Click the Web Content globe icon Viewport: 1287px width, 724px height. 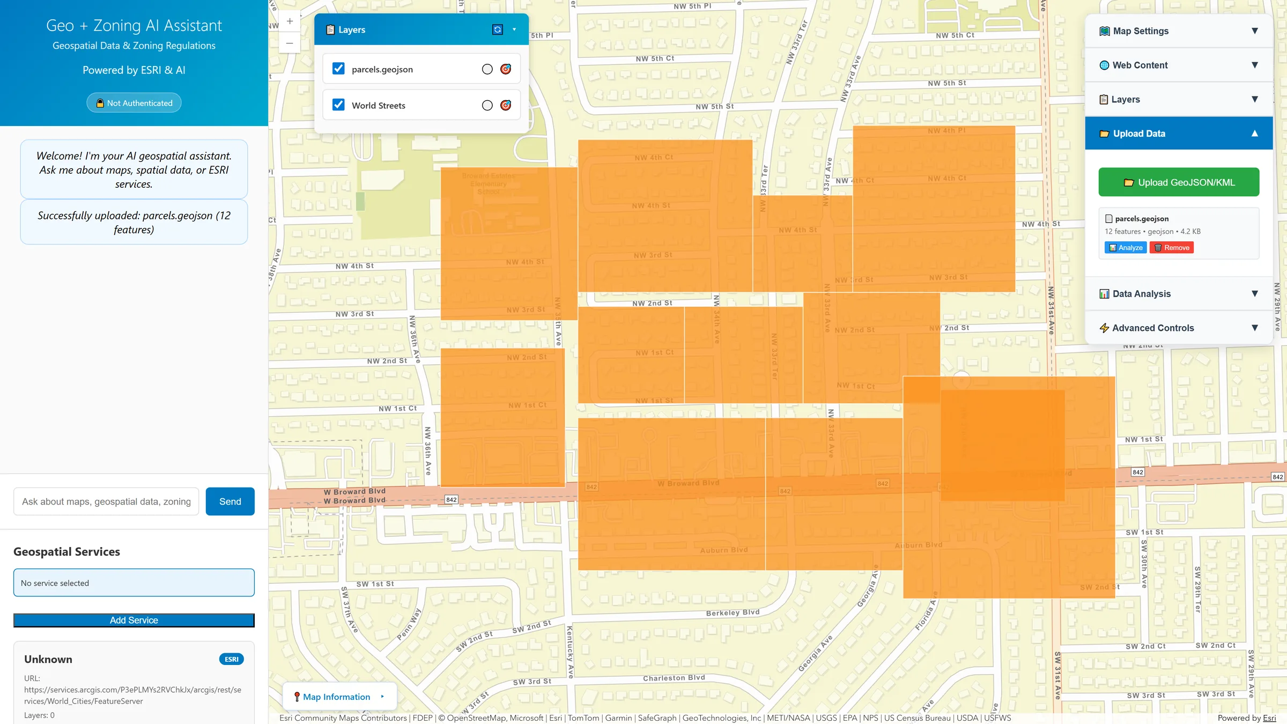coord(1104,65)
